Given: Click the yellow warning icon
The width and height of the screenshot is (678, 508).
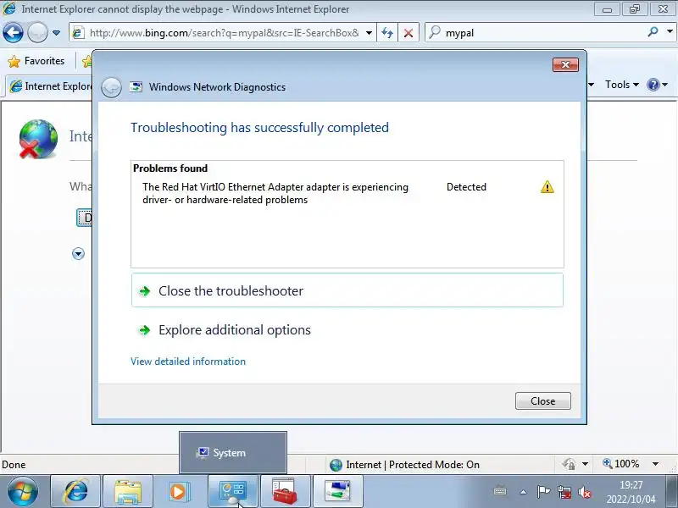Looking at the screenshot, I should tap(547, 187).
